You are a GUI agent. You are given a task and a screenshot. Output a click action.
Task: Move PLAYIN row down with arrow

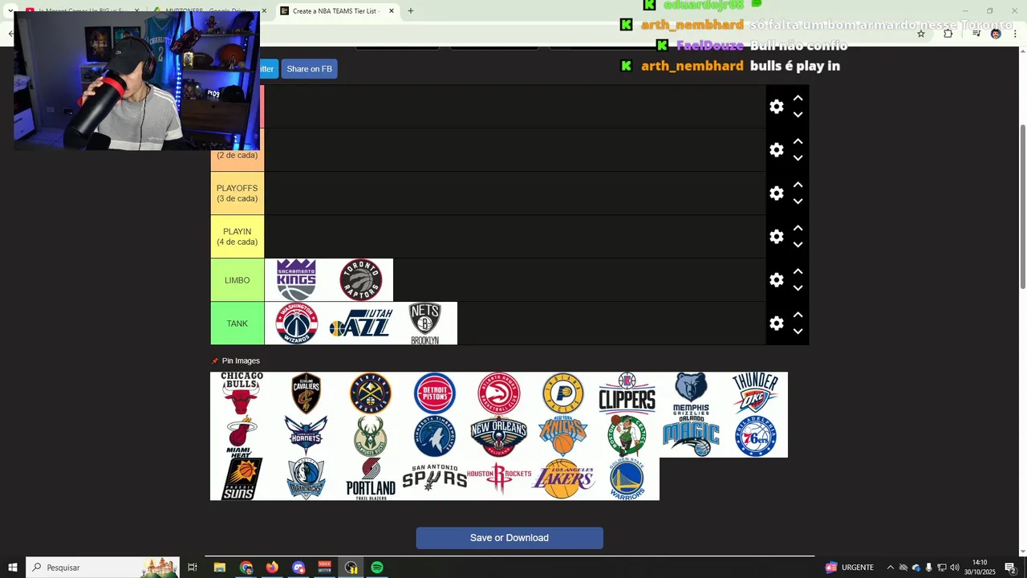798,245
